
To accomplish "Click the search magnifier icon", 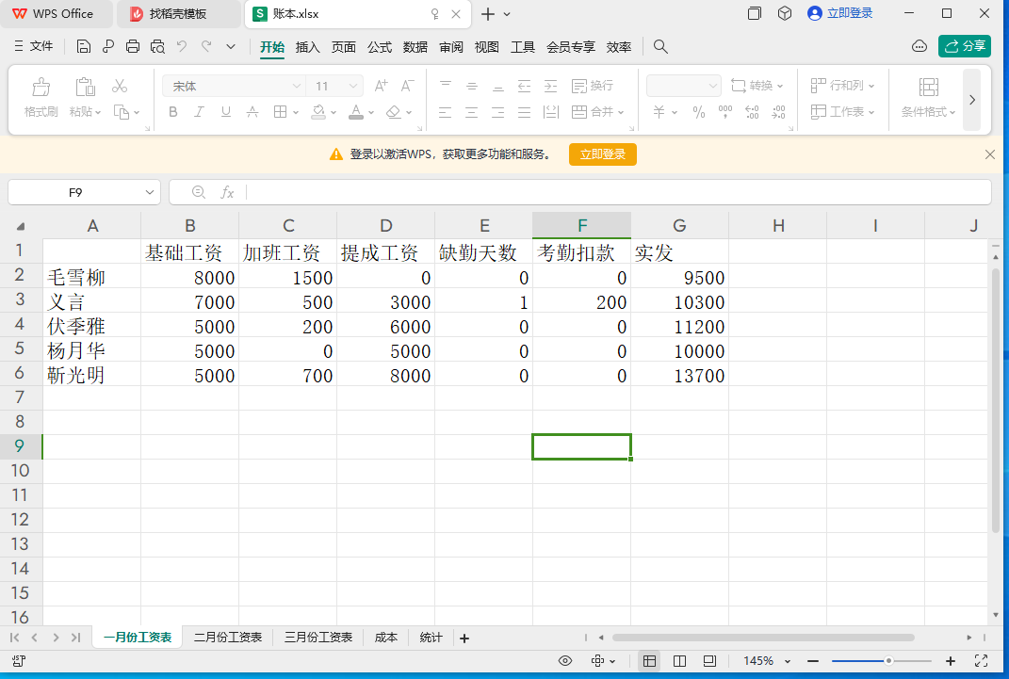I will (x=660, y=46).
